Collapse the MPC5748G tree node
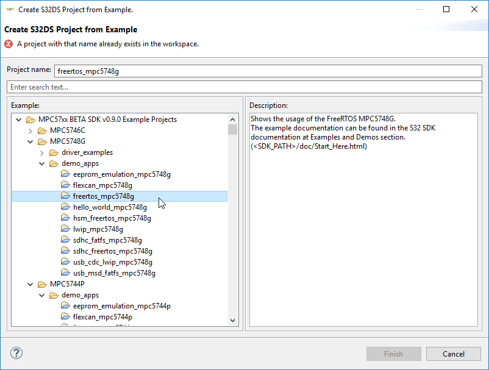Image resolution: width=489 pixels, height=370 pixels. (30, 141)
